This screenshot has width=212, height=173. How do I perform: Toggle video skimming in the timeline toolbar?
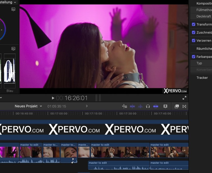tap(132, 107)
